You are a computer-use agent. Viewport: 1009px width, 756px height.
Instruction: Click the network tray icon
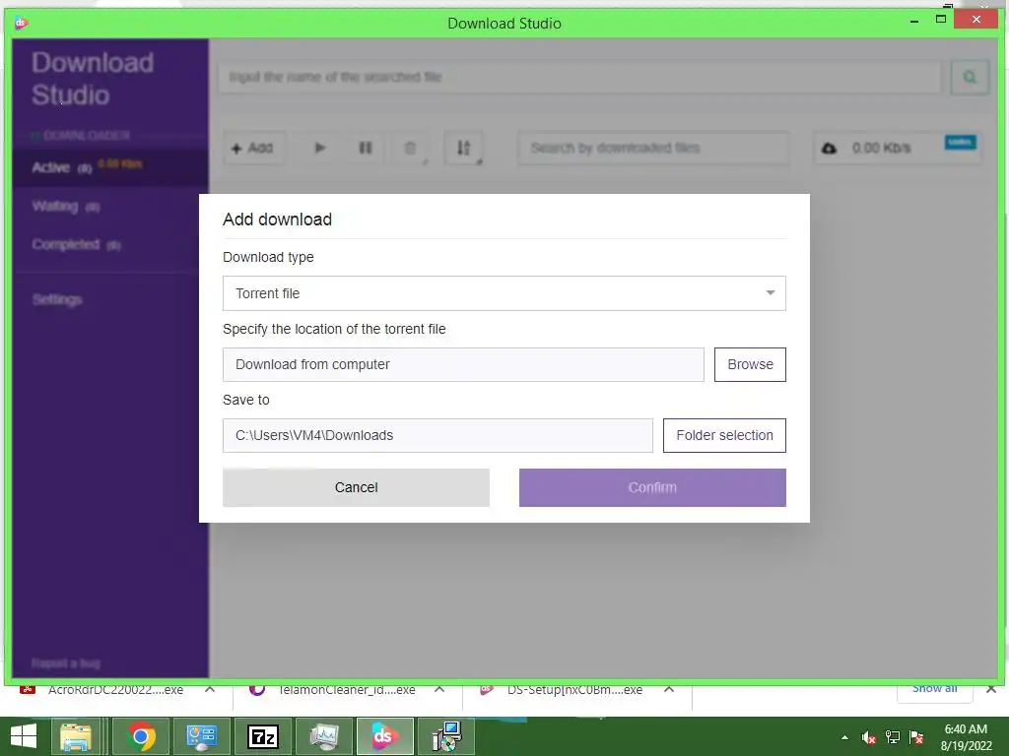tap(892, 737)
